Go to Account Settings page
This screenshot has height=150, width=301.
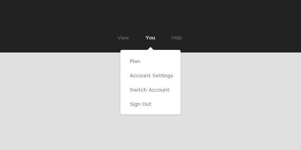151,75
